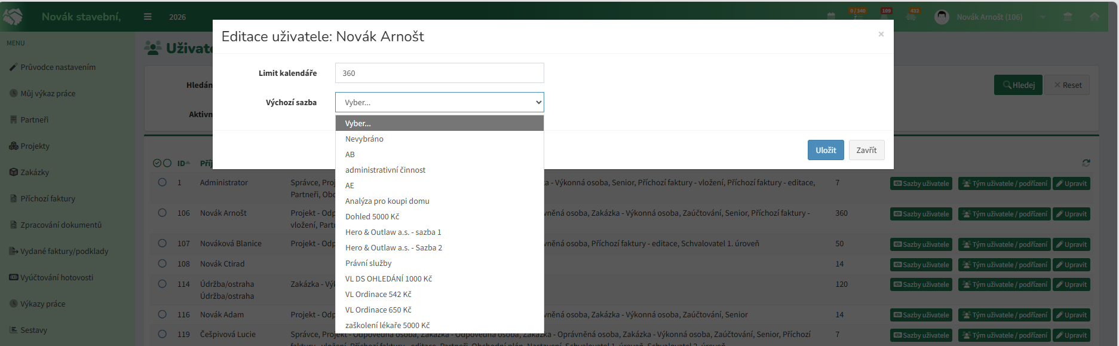Choose VL Ordinace 542 Kč option

coord(440,294)
